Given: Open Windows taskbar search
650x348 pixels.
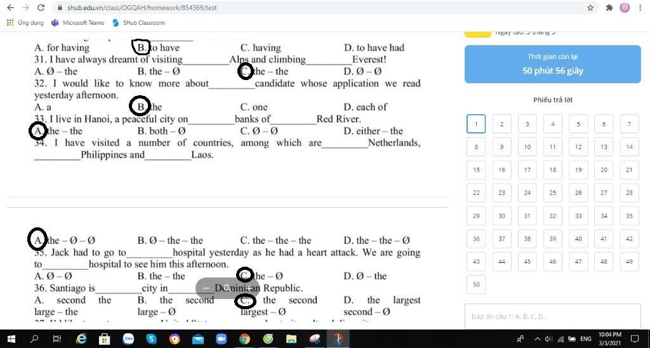Looking at the screenshot, I should 35,339.
